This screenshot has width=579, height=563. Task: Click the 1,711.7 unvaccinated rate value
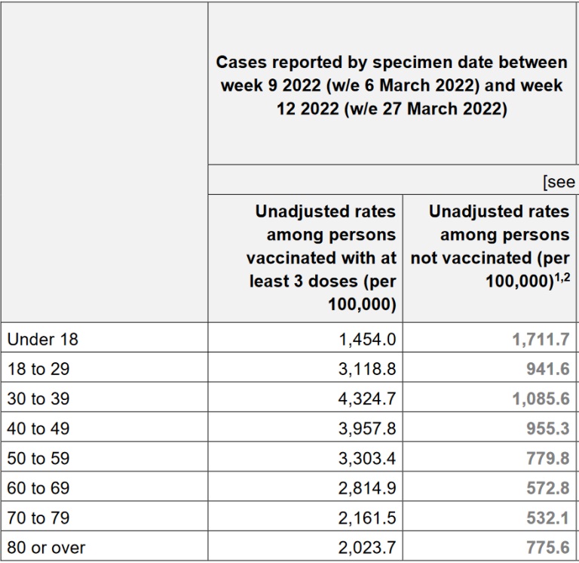pyautogui.click(x=541, y=340)
